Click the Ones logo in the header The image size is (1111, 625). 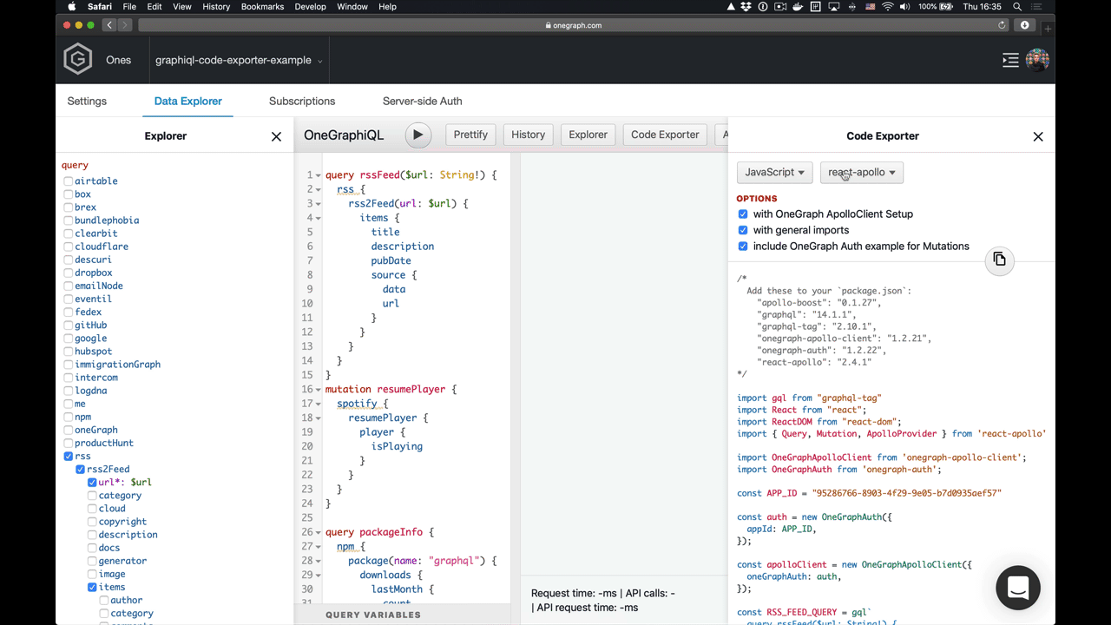[x=77, y=59]
